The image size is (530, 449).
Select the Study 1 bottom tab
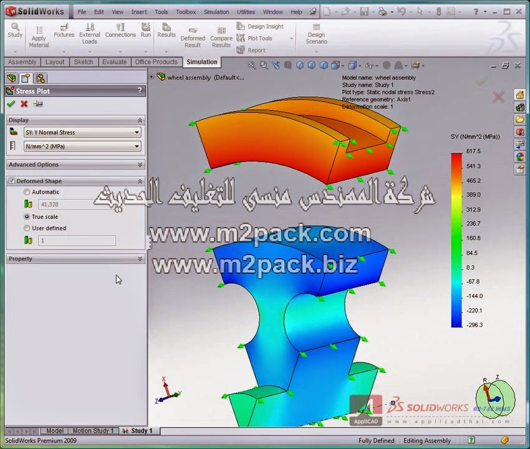pyautogui.click(x=138, y=431)
